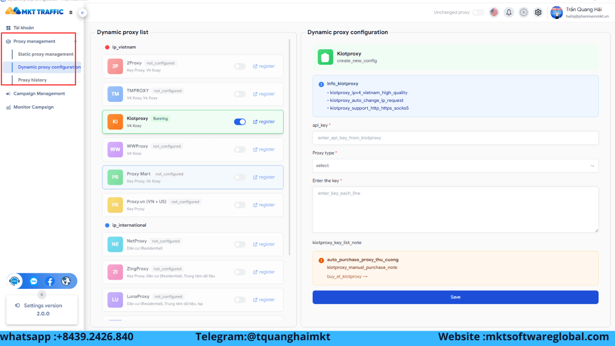615x346 pixels.
Task: Collapse sidebar with the left arrow button
Action: tap(83, 13)
